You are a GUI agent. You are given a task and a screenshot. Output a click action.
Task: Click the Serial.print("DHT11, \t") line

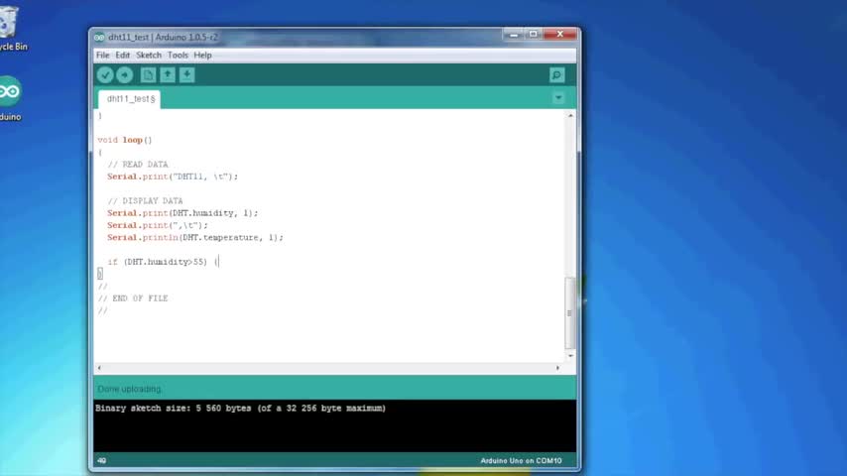tap(173, 177)
